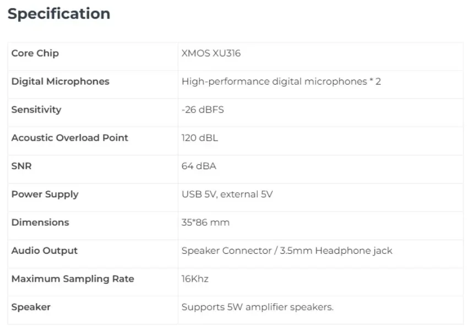Click the 64 dBA value
This screenshot has width=468, height=329.
click(x=199, y=166)
